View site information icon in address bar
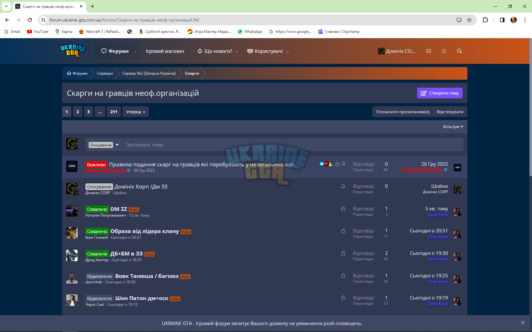Viewport: 532px width, 332px height. [43, 20]
